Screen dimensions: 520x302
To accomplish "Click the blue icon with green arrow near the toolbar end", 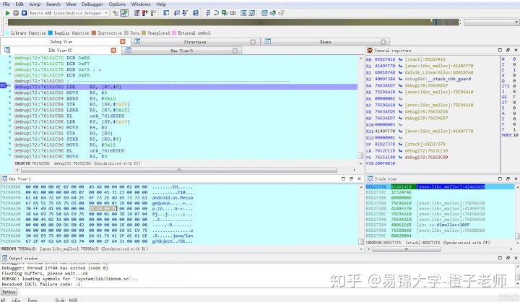I will click(x=272, y=13).
